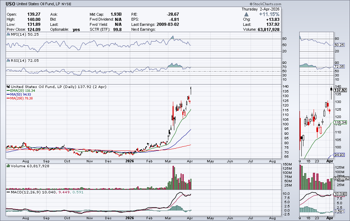Click the 10.040 MACD tag on zoom panel

click(x=340, y=194)
